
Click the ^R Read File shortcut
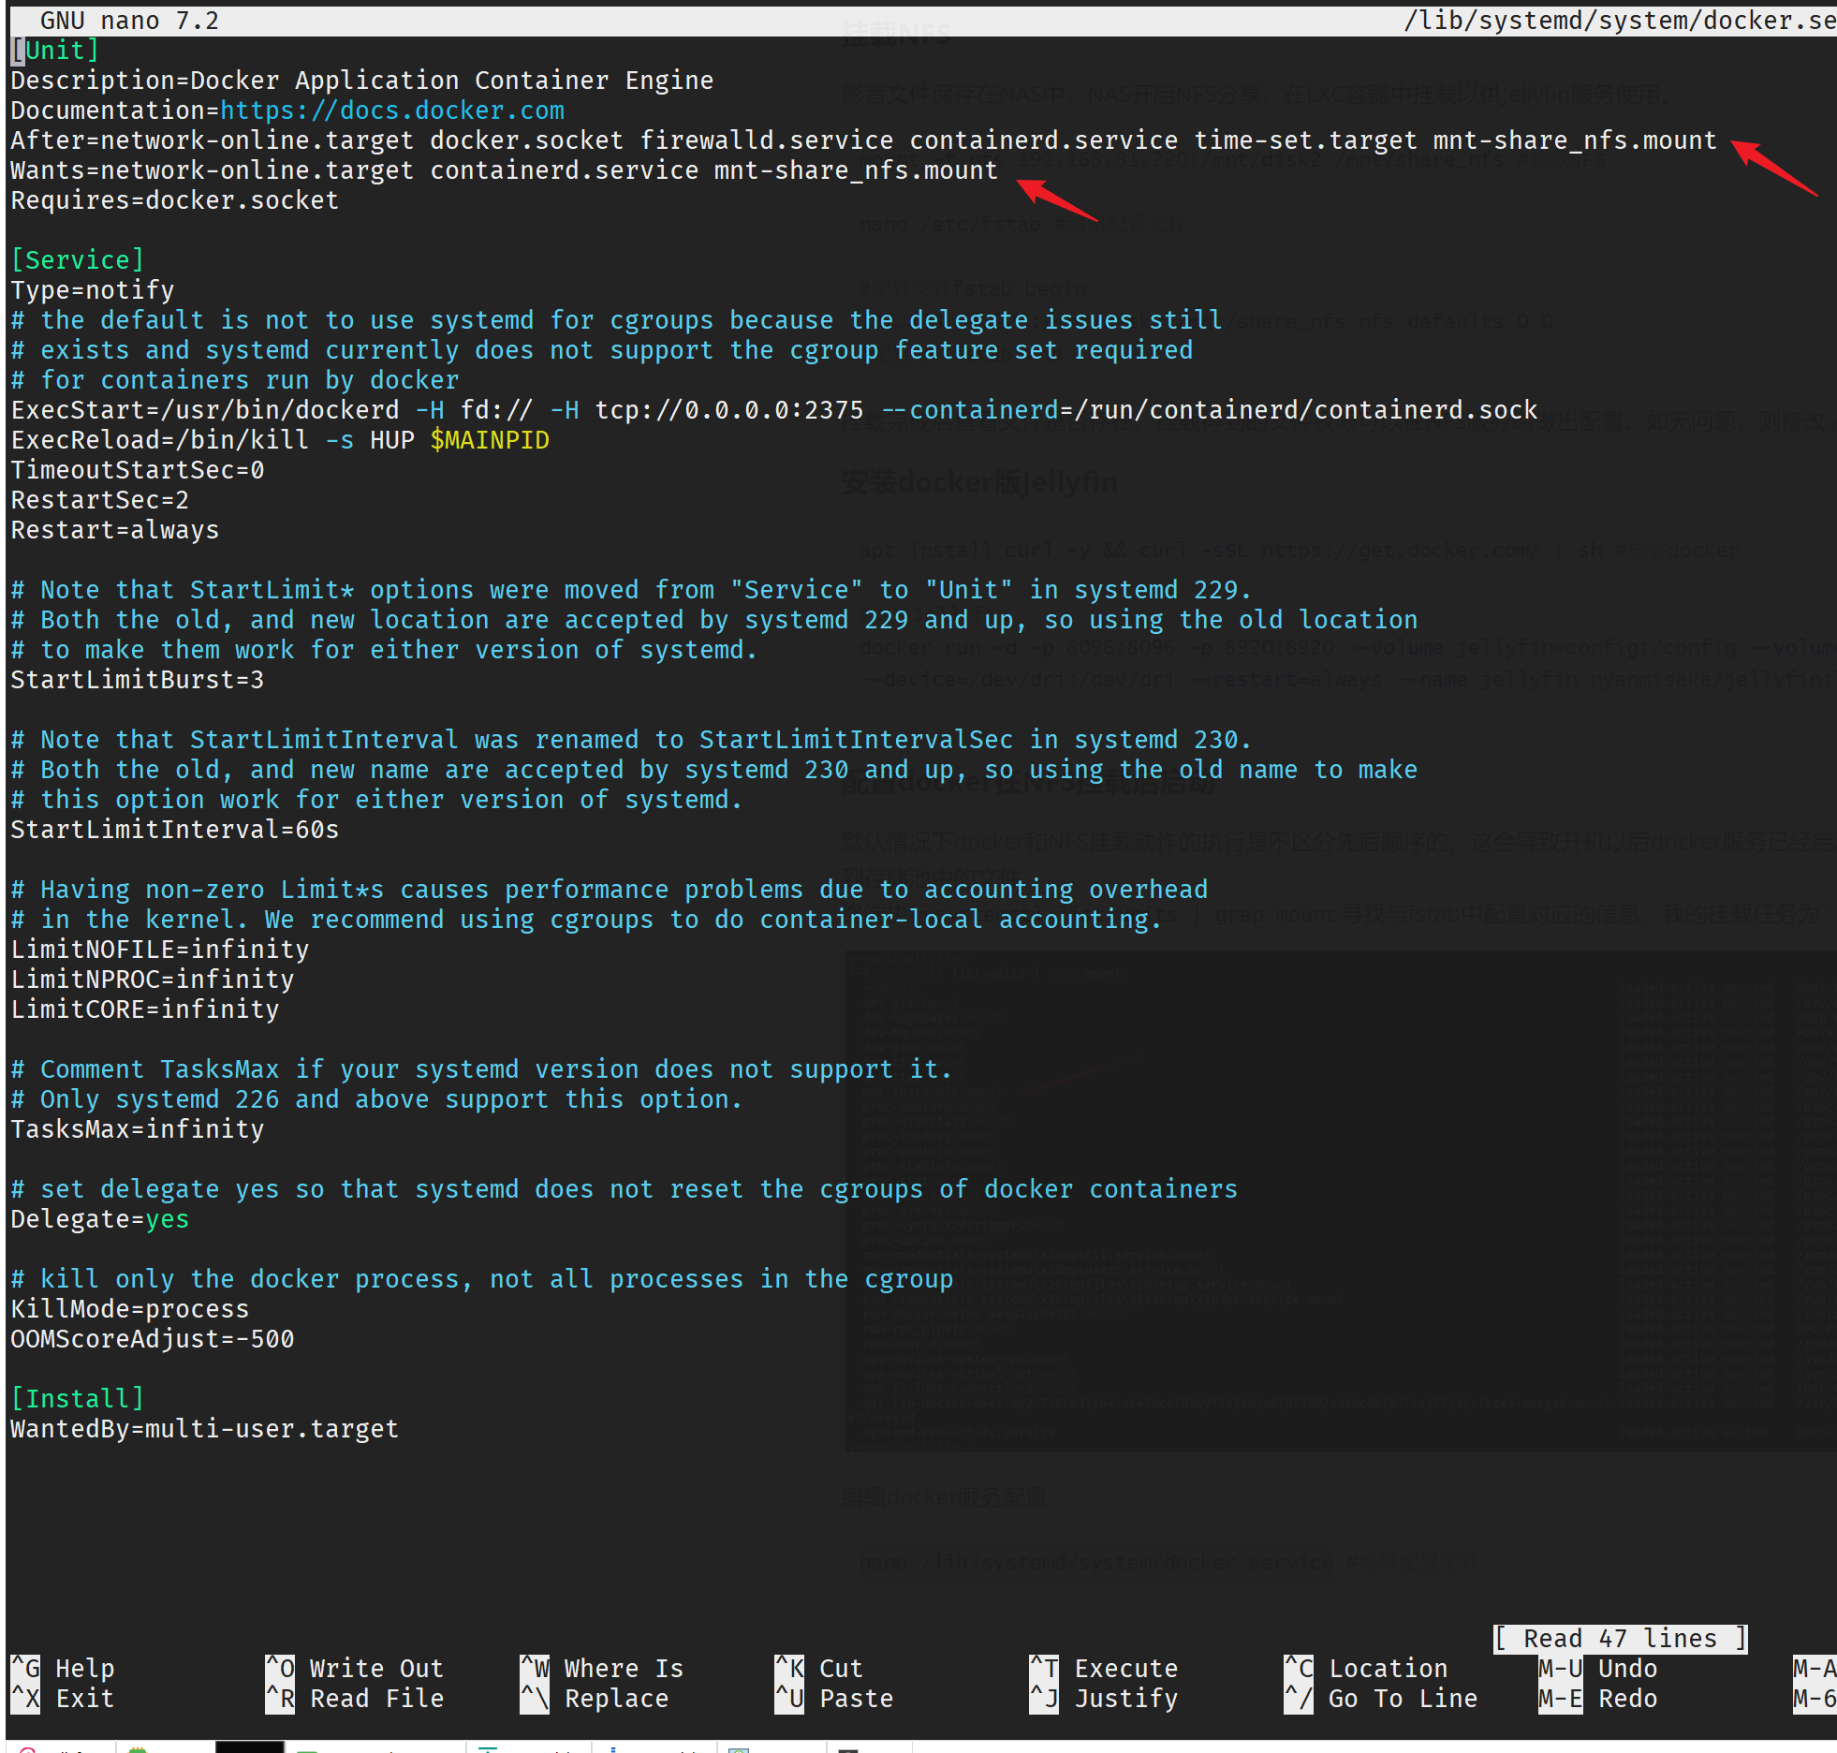355,1698
